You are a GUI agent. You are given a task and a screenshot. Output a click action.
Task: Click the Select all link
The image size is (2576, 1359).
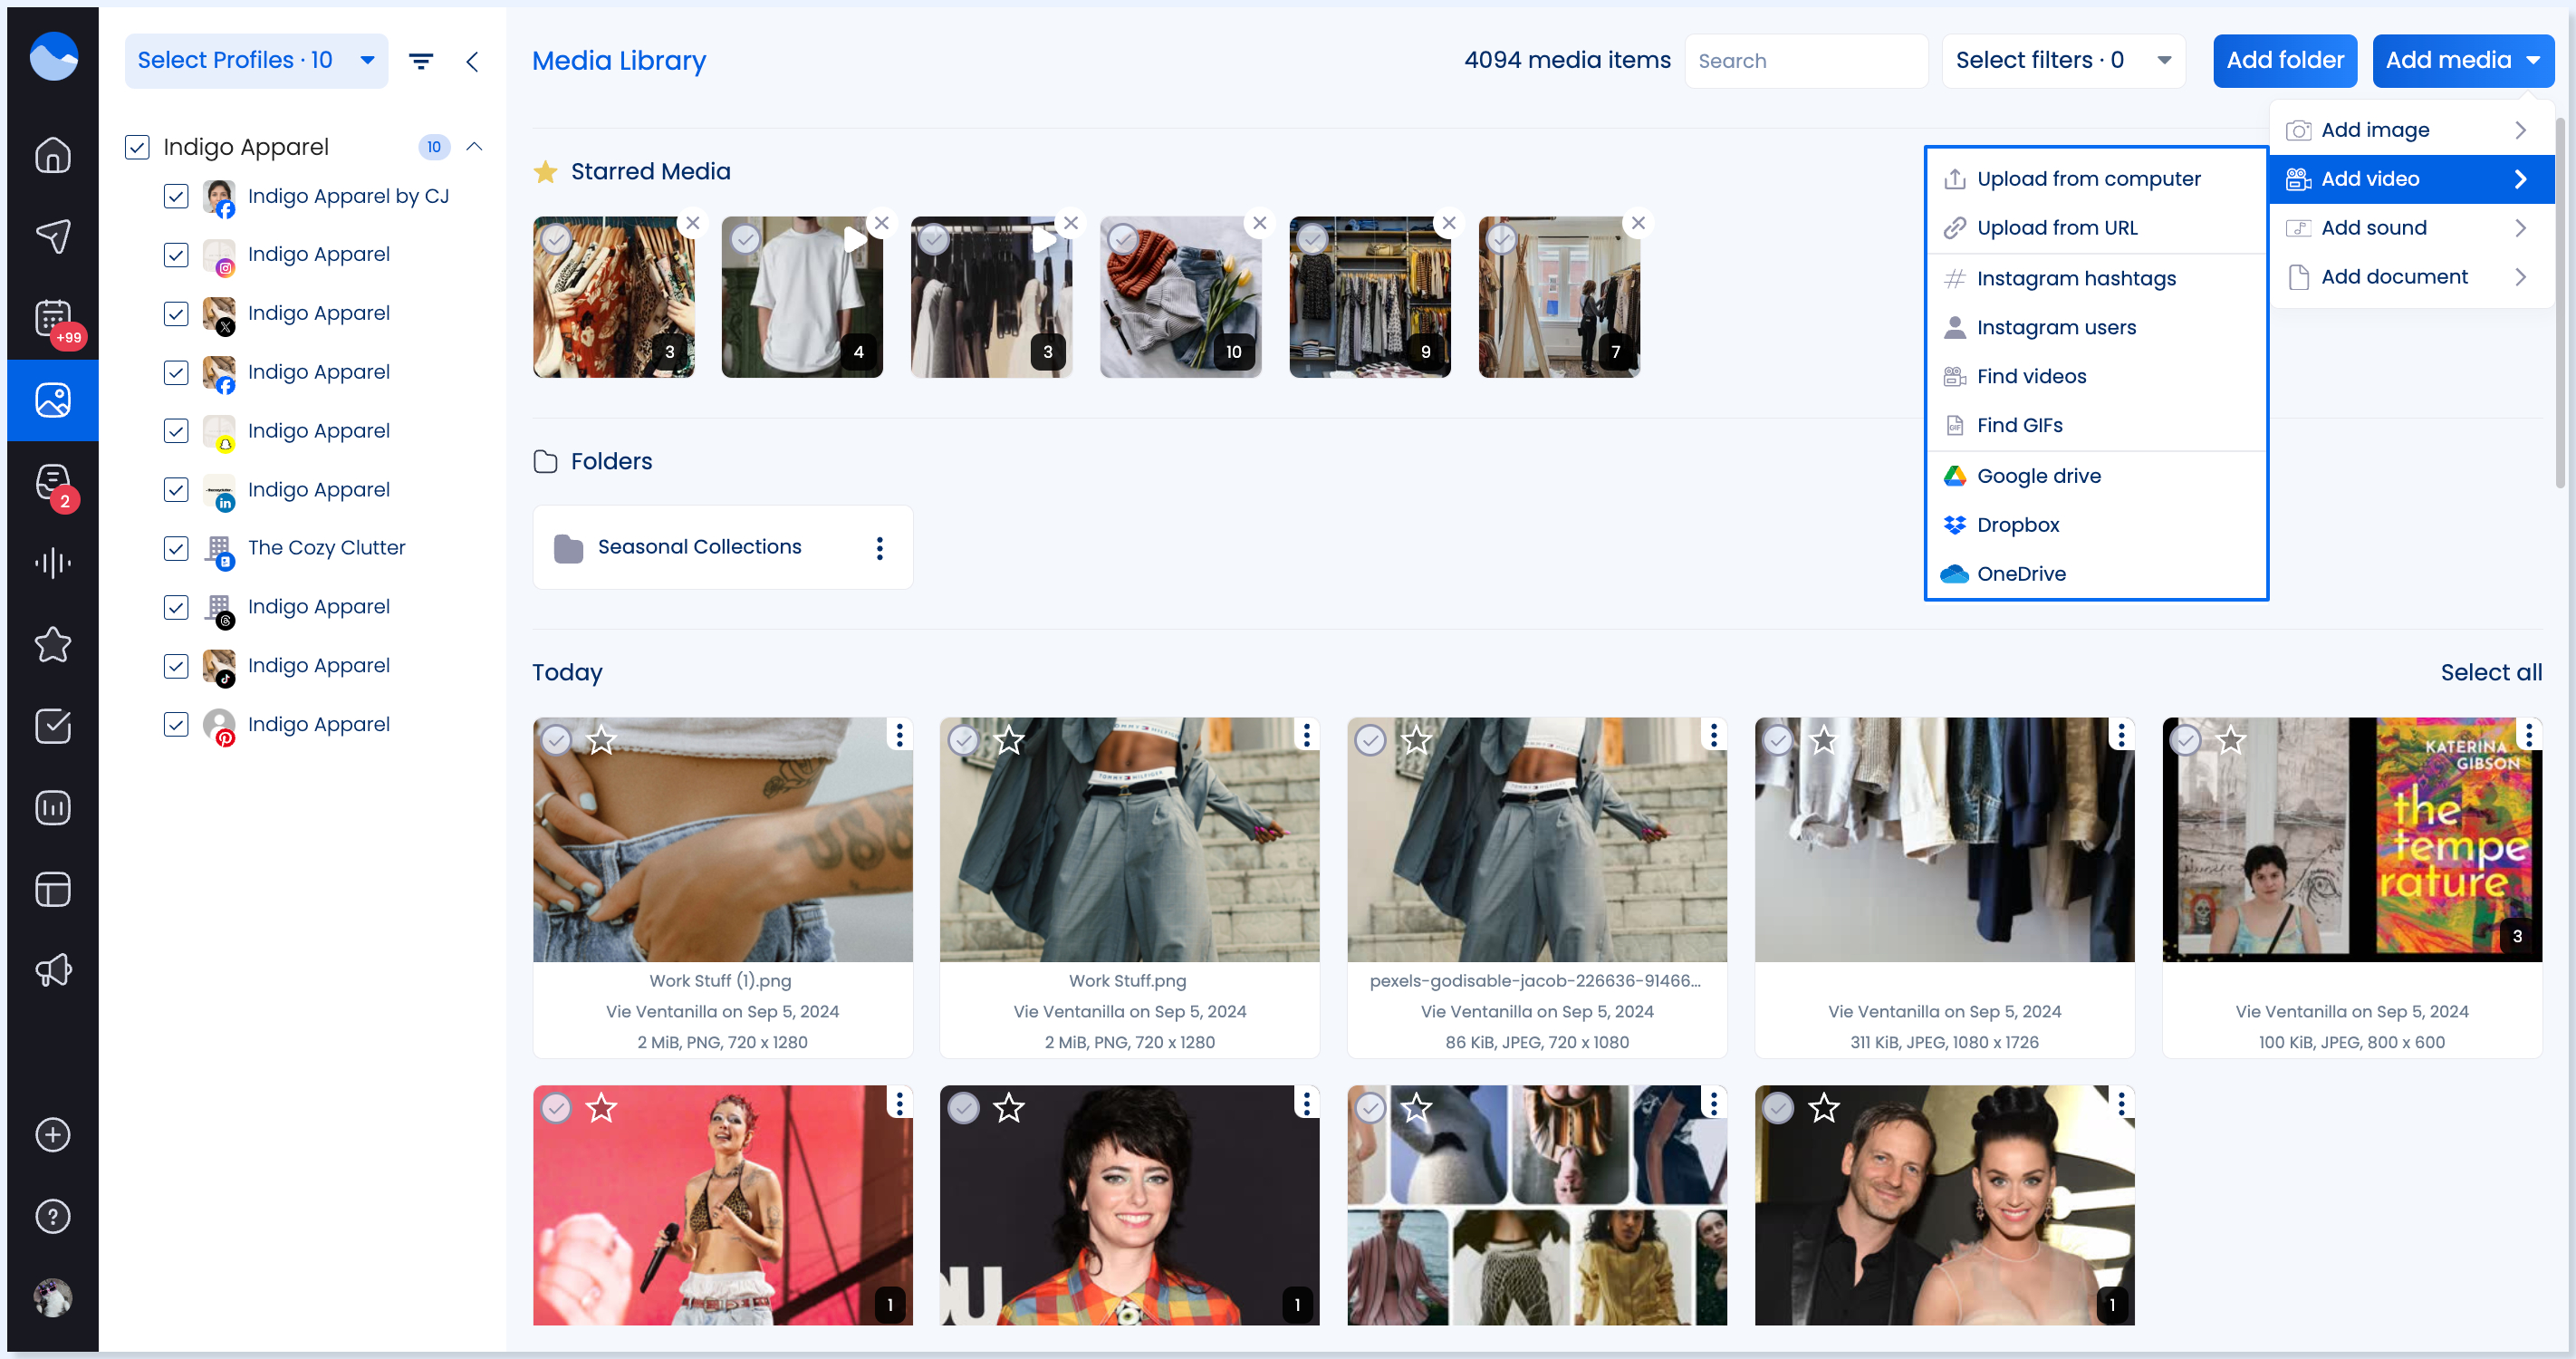tap(2491, 673)
